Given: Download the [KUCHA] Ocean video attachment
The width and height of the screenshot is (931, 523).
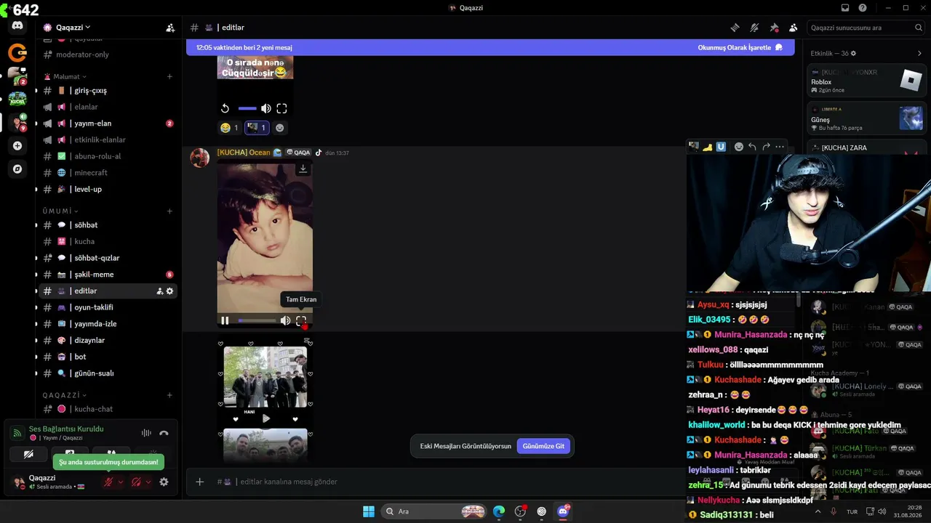Looking at the screenshot, I should tap(303, 169).
